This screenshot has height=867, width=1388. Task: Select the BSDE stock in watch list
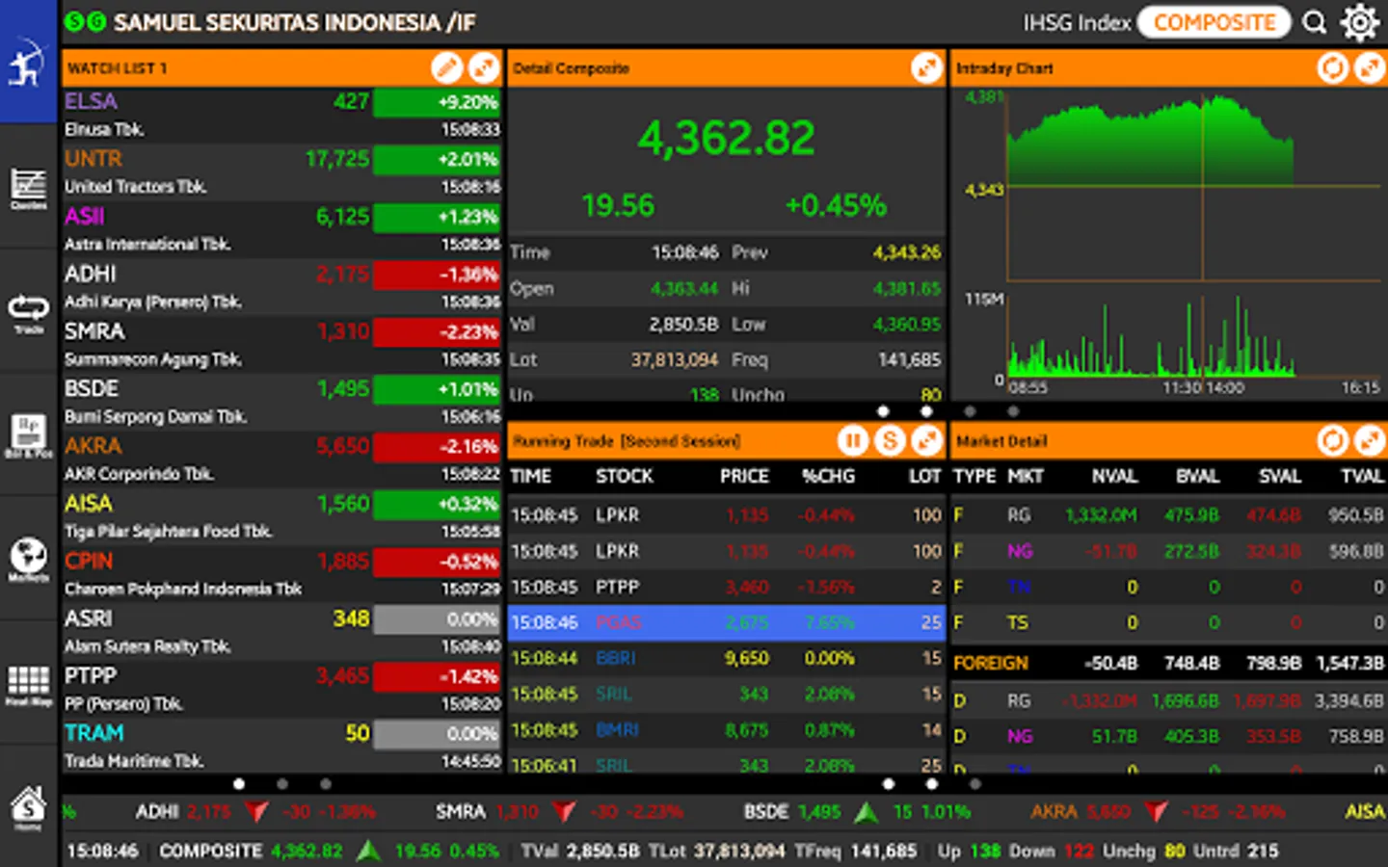point(281,402)
